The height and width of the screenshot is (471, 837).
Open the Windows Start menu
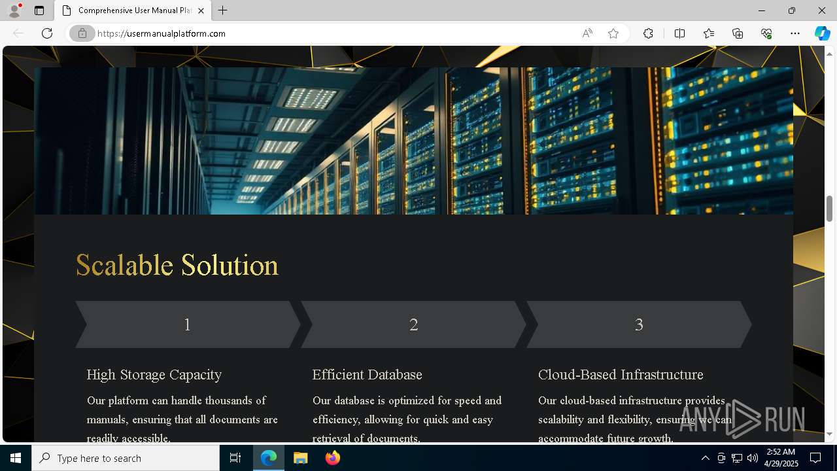tap(16, 458)
